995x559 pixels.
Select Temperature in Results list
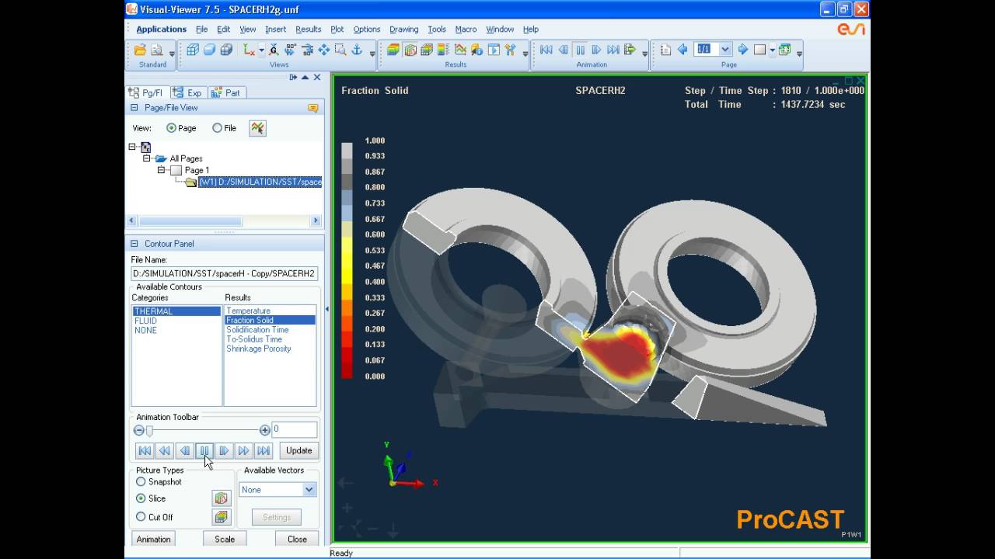(248, 311)
